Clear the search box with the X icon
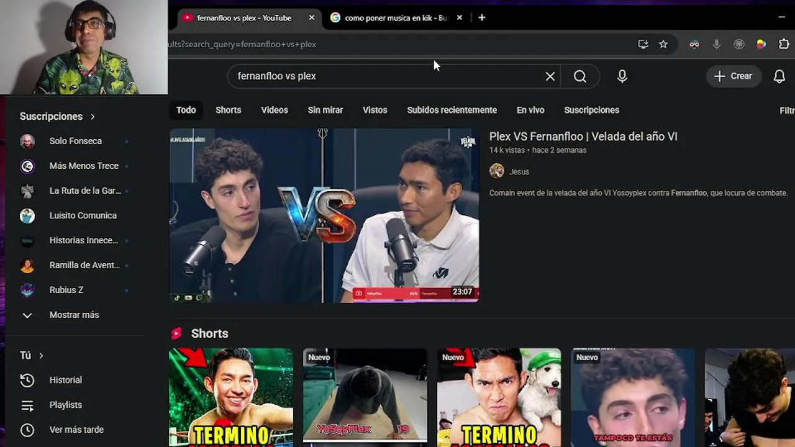 point(550,76)
